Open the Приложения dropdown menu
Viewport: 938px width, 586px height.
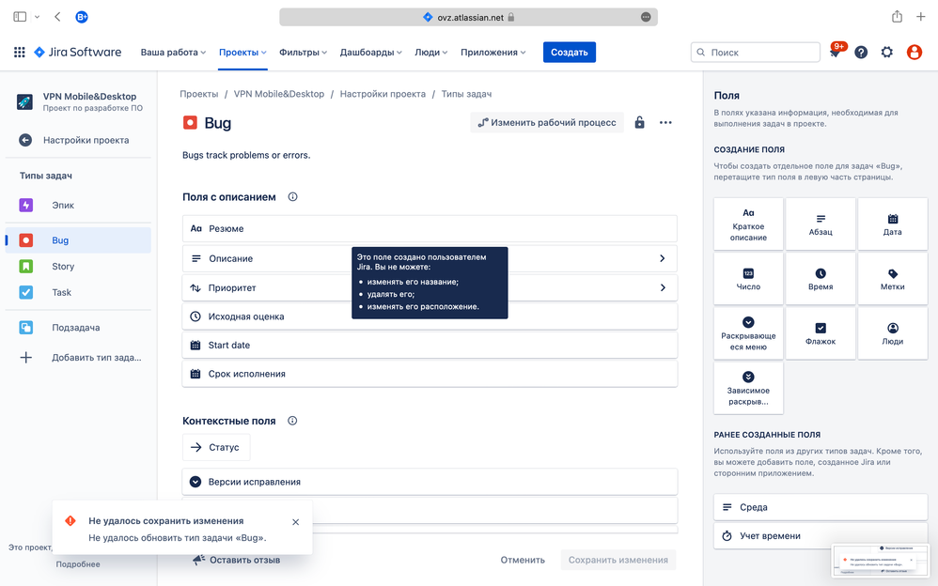coord(492,52)
